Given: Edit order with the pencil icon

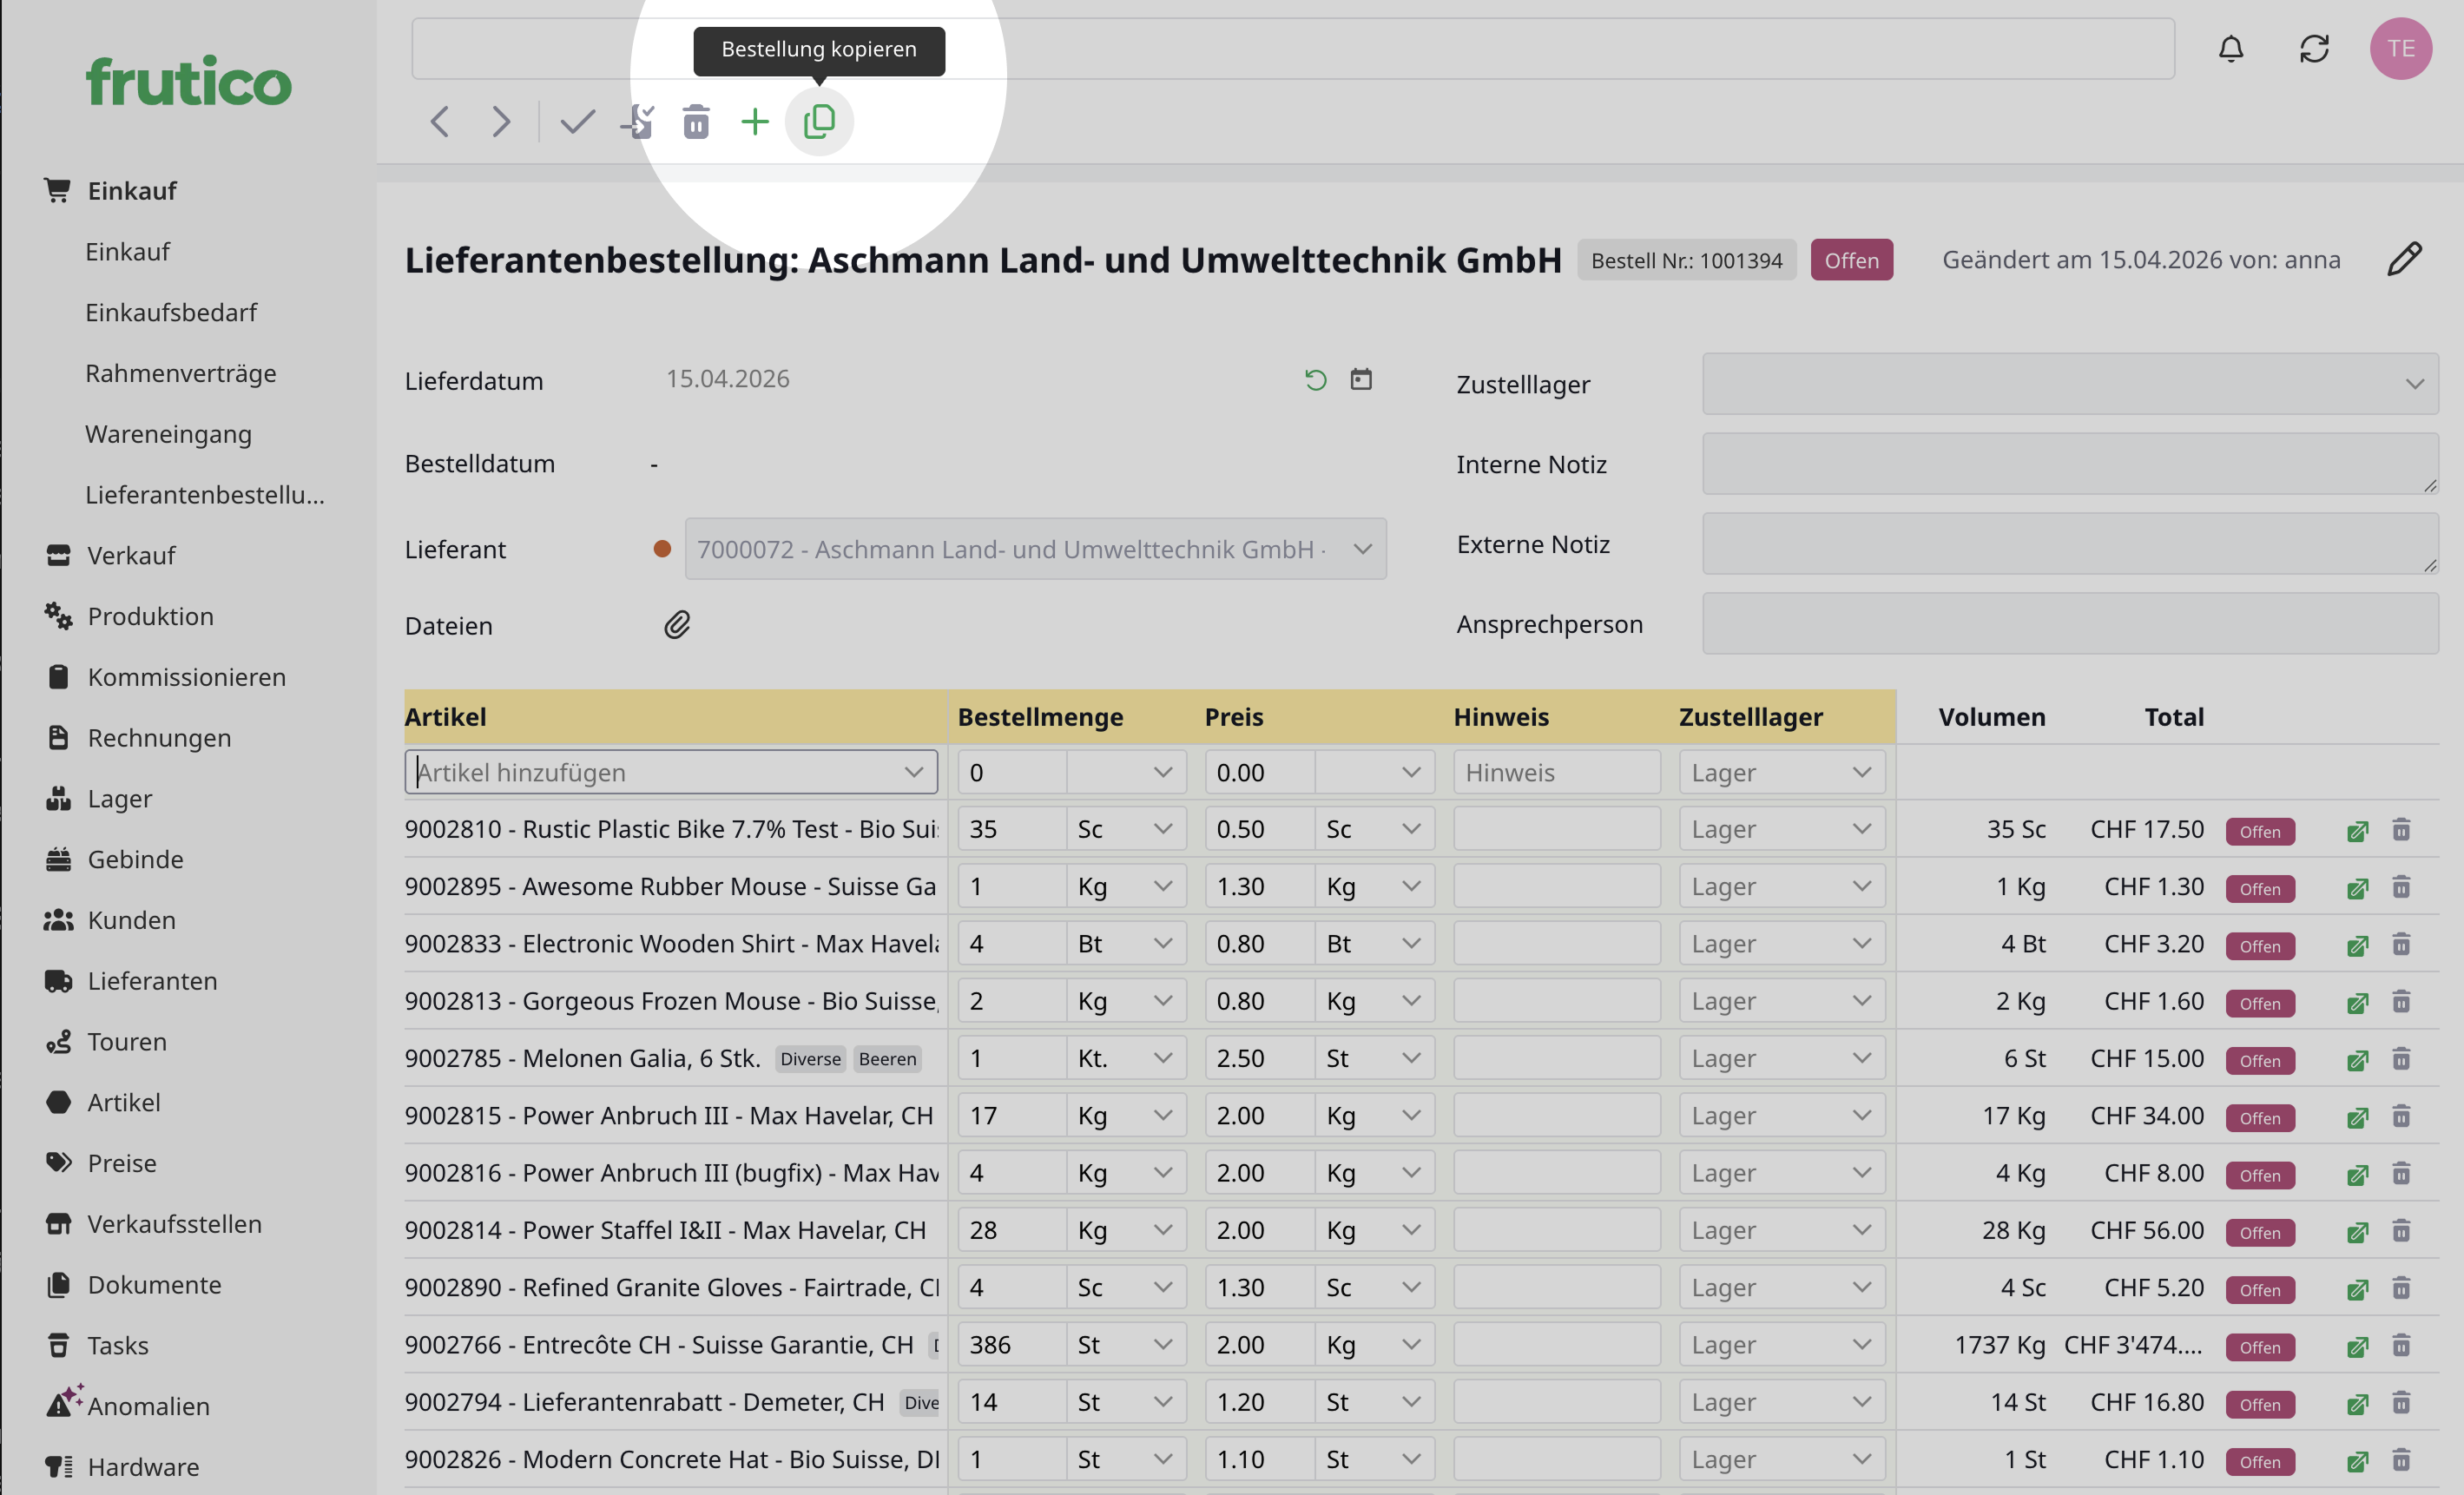Looking at the screenshot, I should [x=2404, y=259].
